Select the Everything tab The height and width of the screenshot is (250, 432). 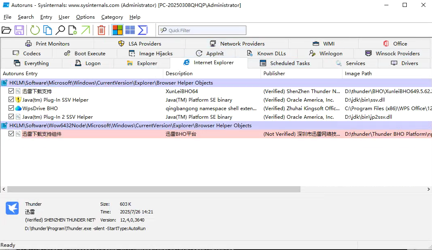(x=34, y=63)
